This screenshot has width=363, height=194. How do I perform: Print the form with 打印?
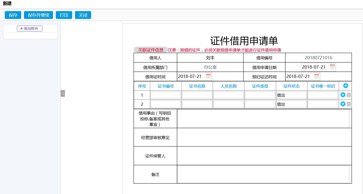click(x=64, y=15)
